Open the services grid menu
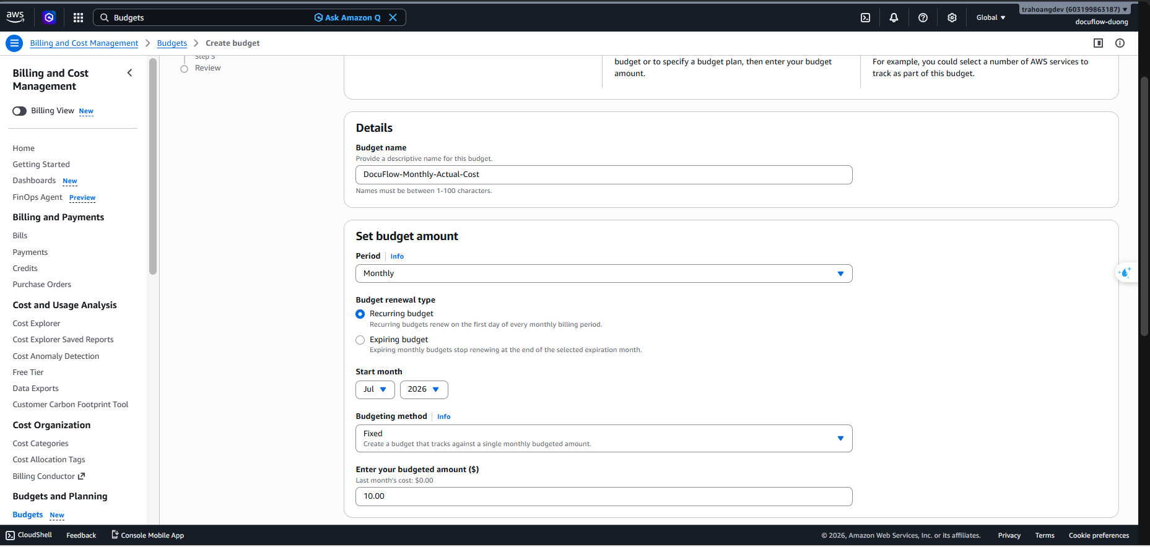Viewport: 1150px width, 547px height. [x=78, y=17]
